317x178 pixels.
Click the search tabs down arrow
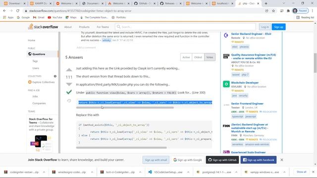click(x=284, y=3)
